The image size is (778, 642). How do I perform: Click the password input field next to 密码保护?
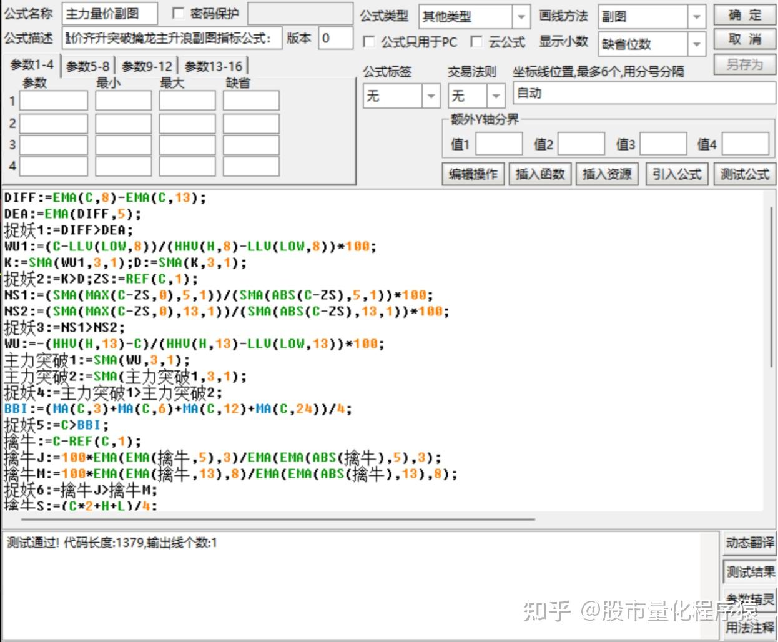(300, 14)
